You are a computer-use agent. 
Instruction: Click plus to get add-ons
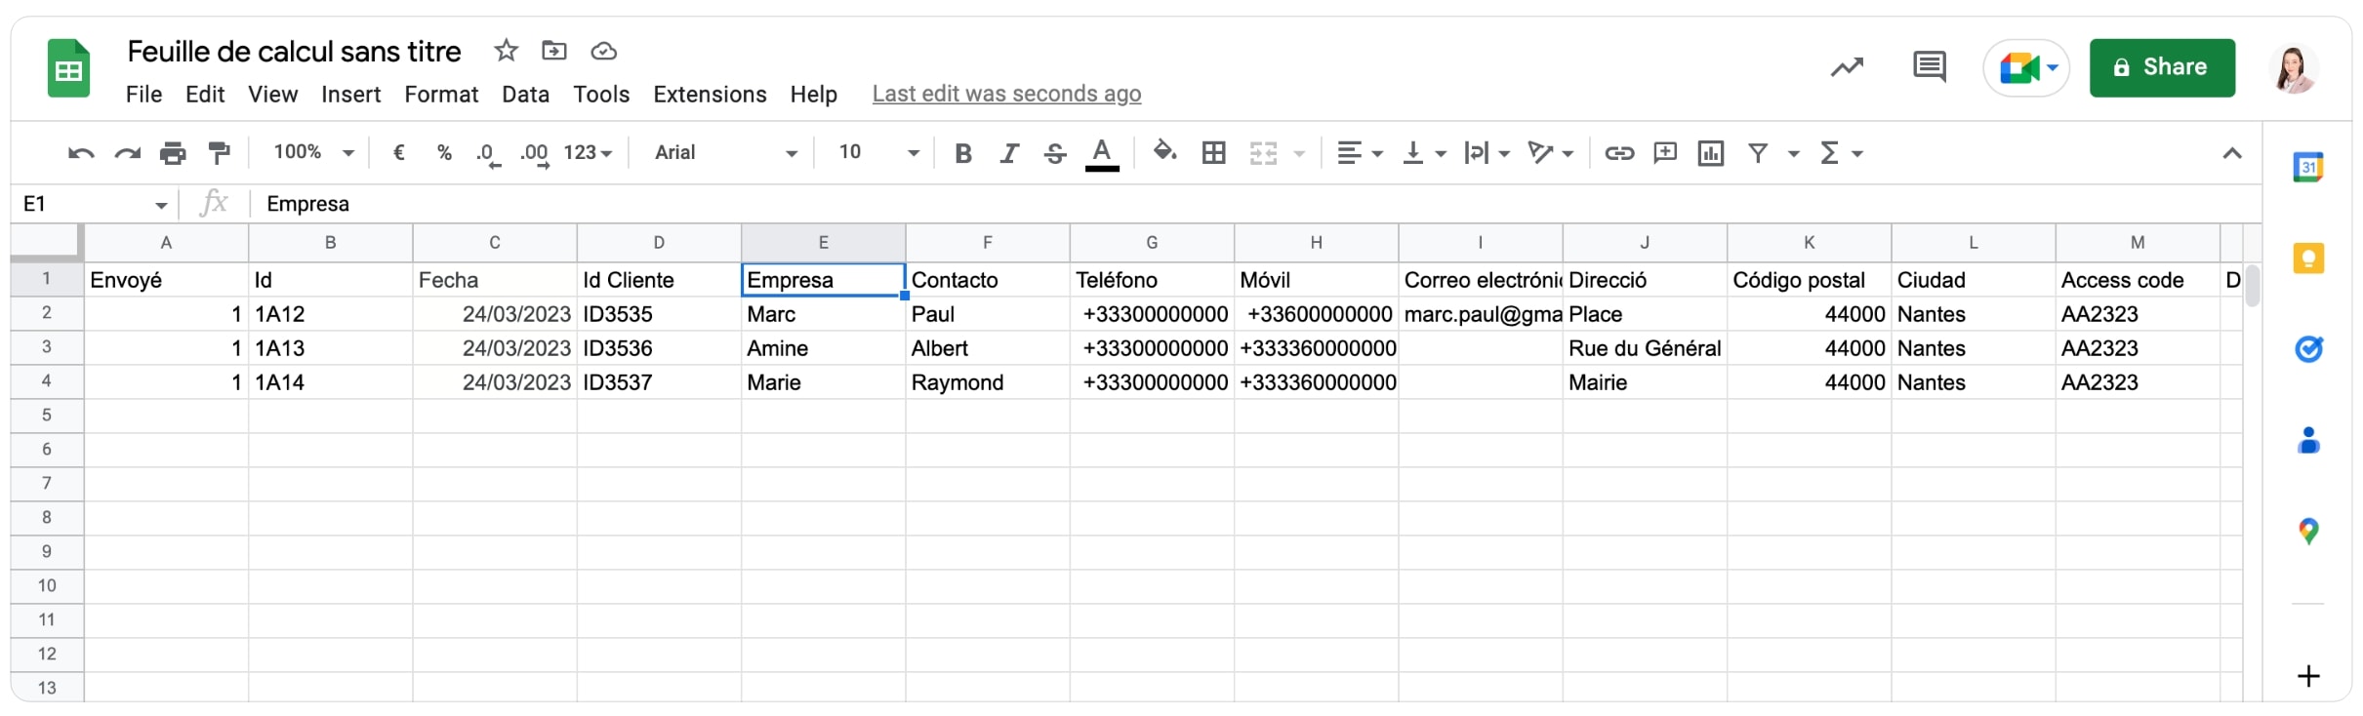[x=2308, y=676]
